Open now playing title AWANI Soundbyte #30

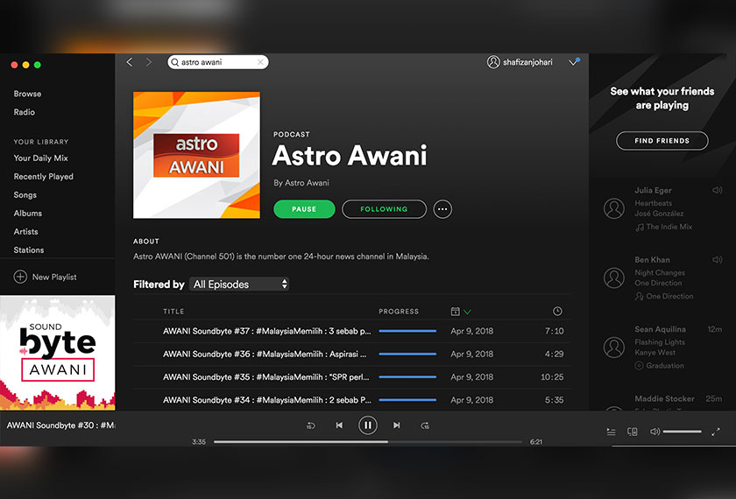click(60, 425)
